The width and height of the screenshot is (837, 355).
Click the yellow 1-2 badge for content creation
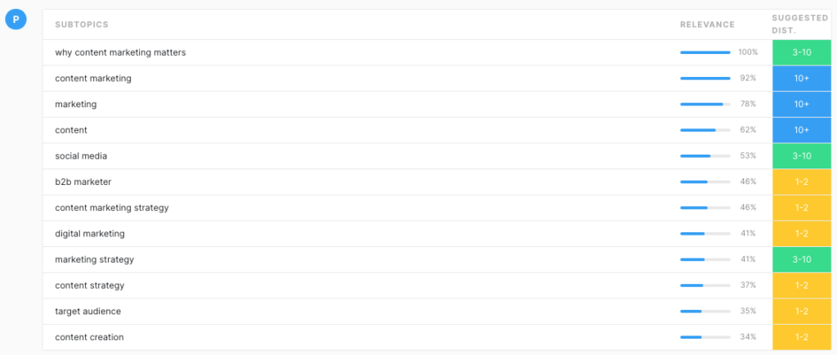[x=802, y=337]
